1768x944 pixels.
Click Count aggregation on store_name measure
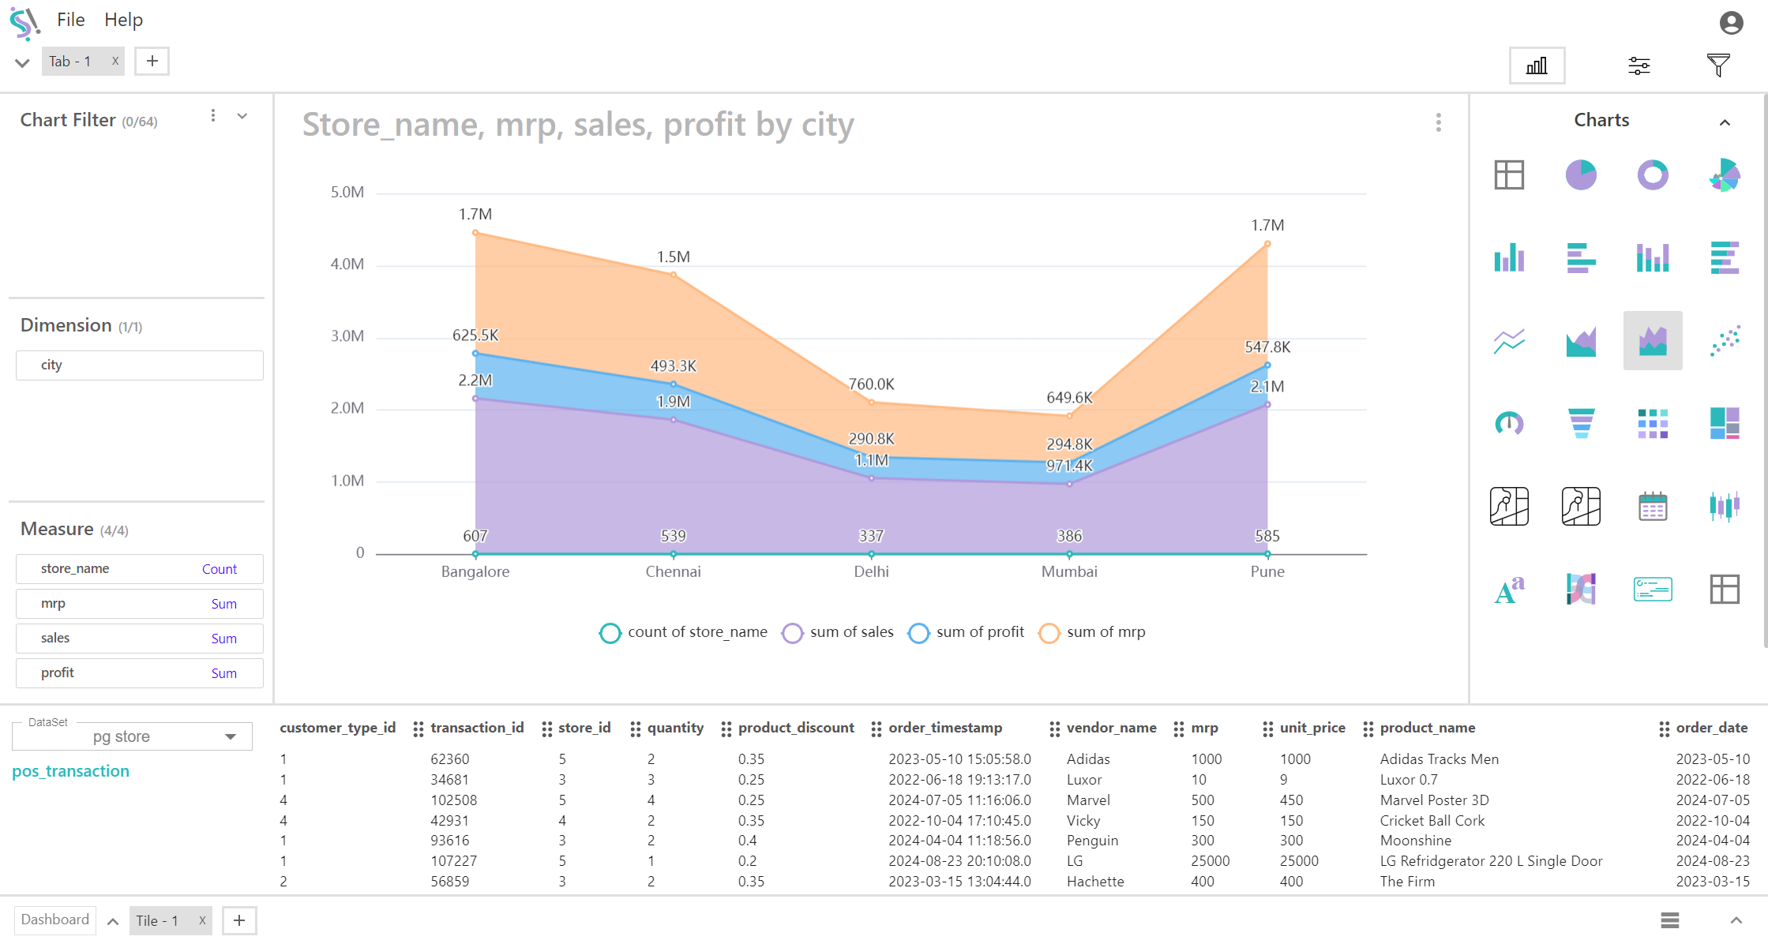pyautogui.click(x=219, y=569)
